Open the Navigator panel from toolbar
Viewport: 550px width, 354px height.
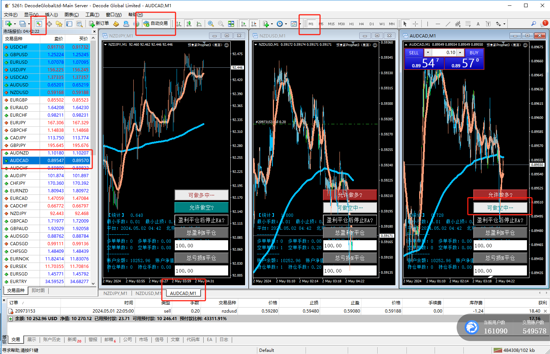click(x=59, y=24)
